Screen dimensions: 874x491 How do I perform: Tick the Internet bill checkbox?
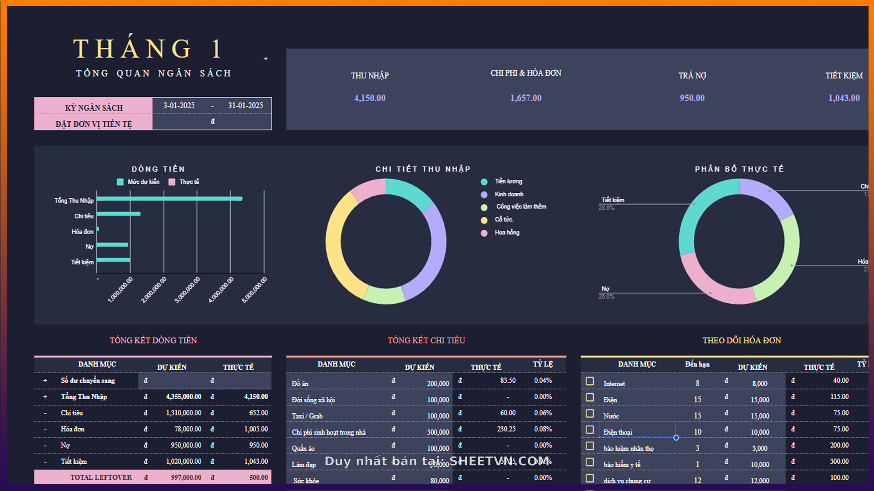tap(590, 381)
